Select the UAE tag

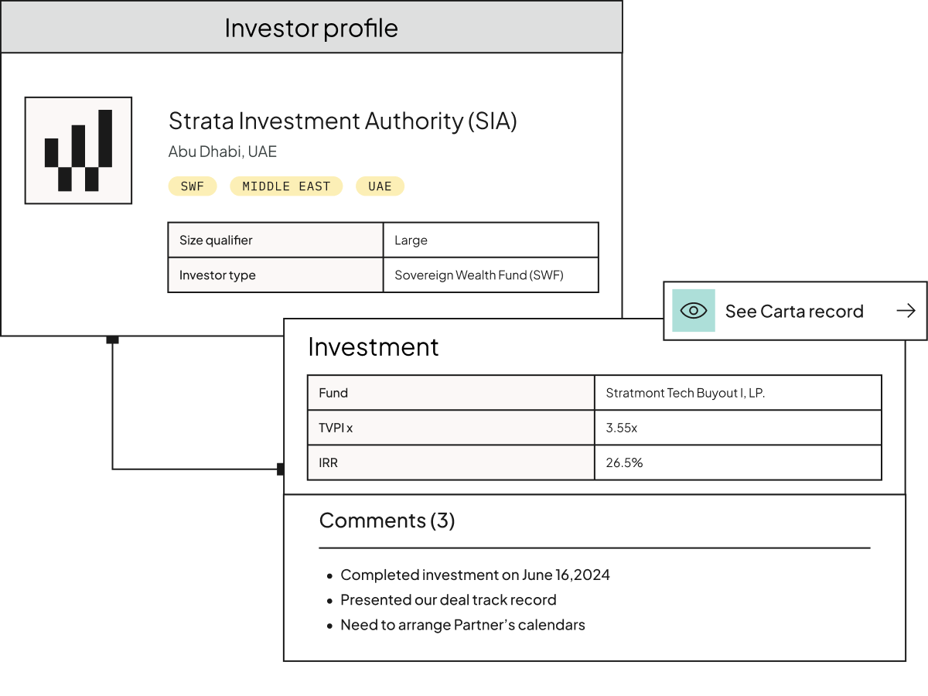pyautogui.click(x=380, y=186)
